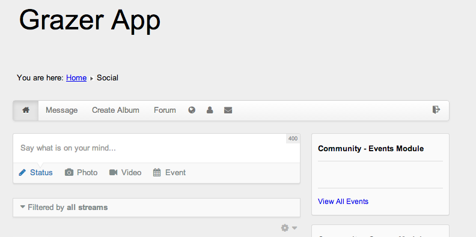
Task: Click the camera icon next to Photo
Action: pos(69,173)
